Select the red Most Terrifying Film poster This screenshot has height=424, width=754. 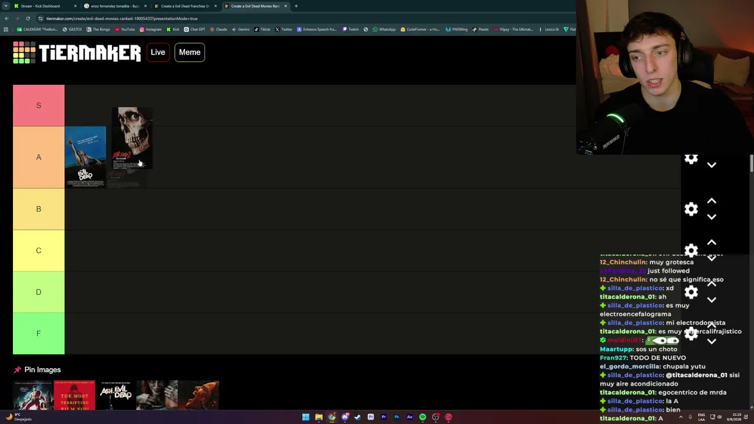click(x=75, y=395)
